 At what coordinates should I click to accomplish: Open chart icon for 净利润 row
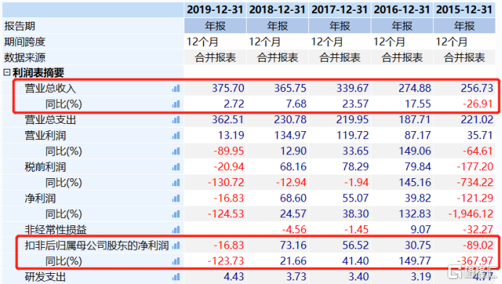(176, 199)
